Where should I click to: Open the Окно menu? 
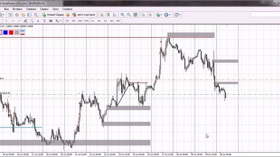pyautogui.click(x=56, y=9)
